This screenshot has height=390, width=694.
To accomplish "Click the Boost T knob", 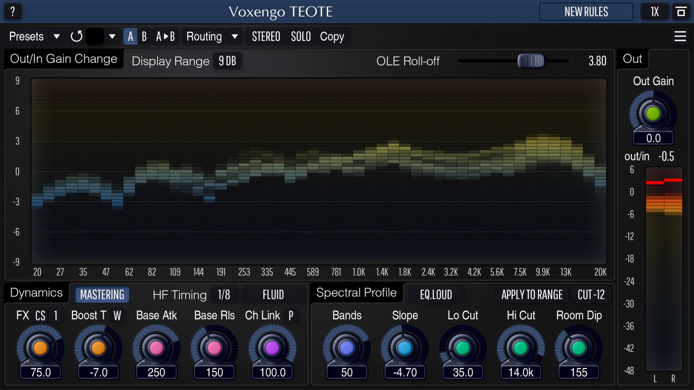I will (x=98, y=348).
